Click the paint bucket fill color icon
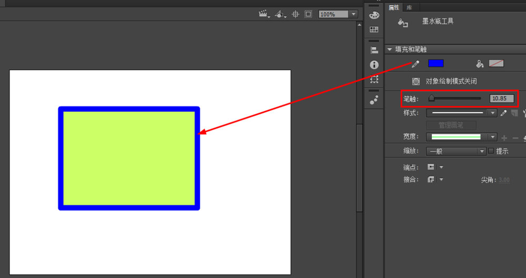Screen dimensions: 526x278 (480, 64)
